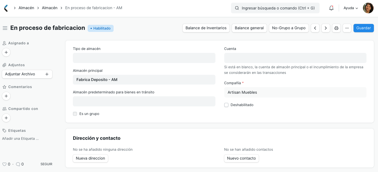The image size is (378, 172).
Task: Go to previous document arrow
Action: tap(315, 28)
